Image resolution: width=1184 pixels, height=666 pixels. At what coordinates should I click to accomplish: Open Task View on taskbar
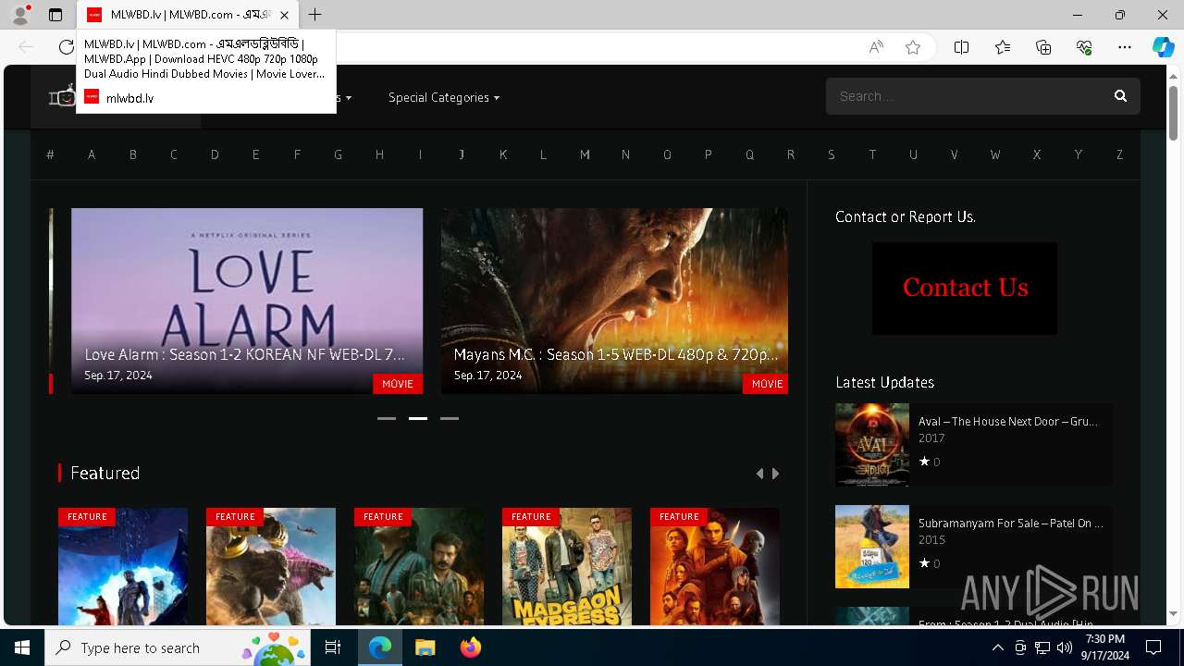point(333,647)
